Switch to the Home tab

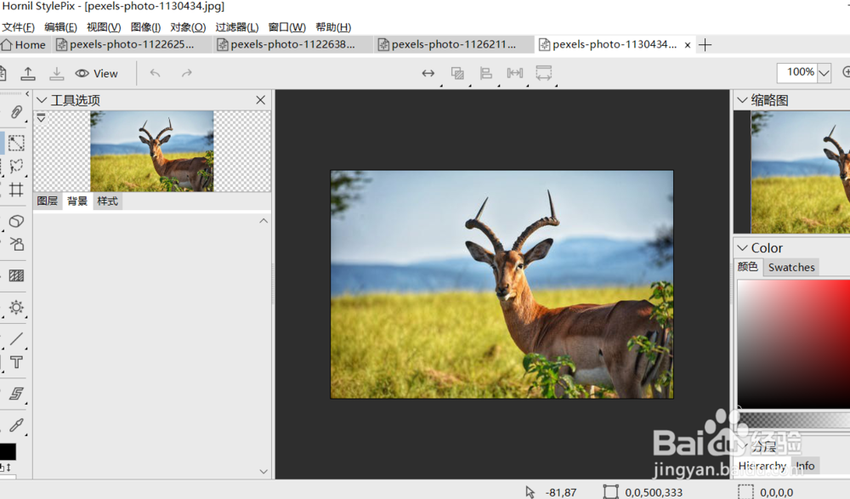(x=24, y=44)
